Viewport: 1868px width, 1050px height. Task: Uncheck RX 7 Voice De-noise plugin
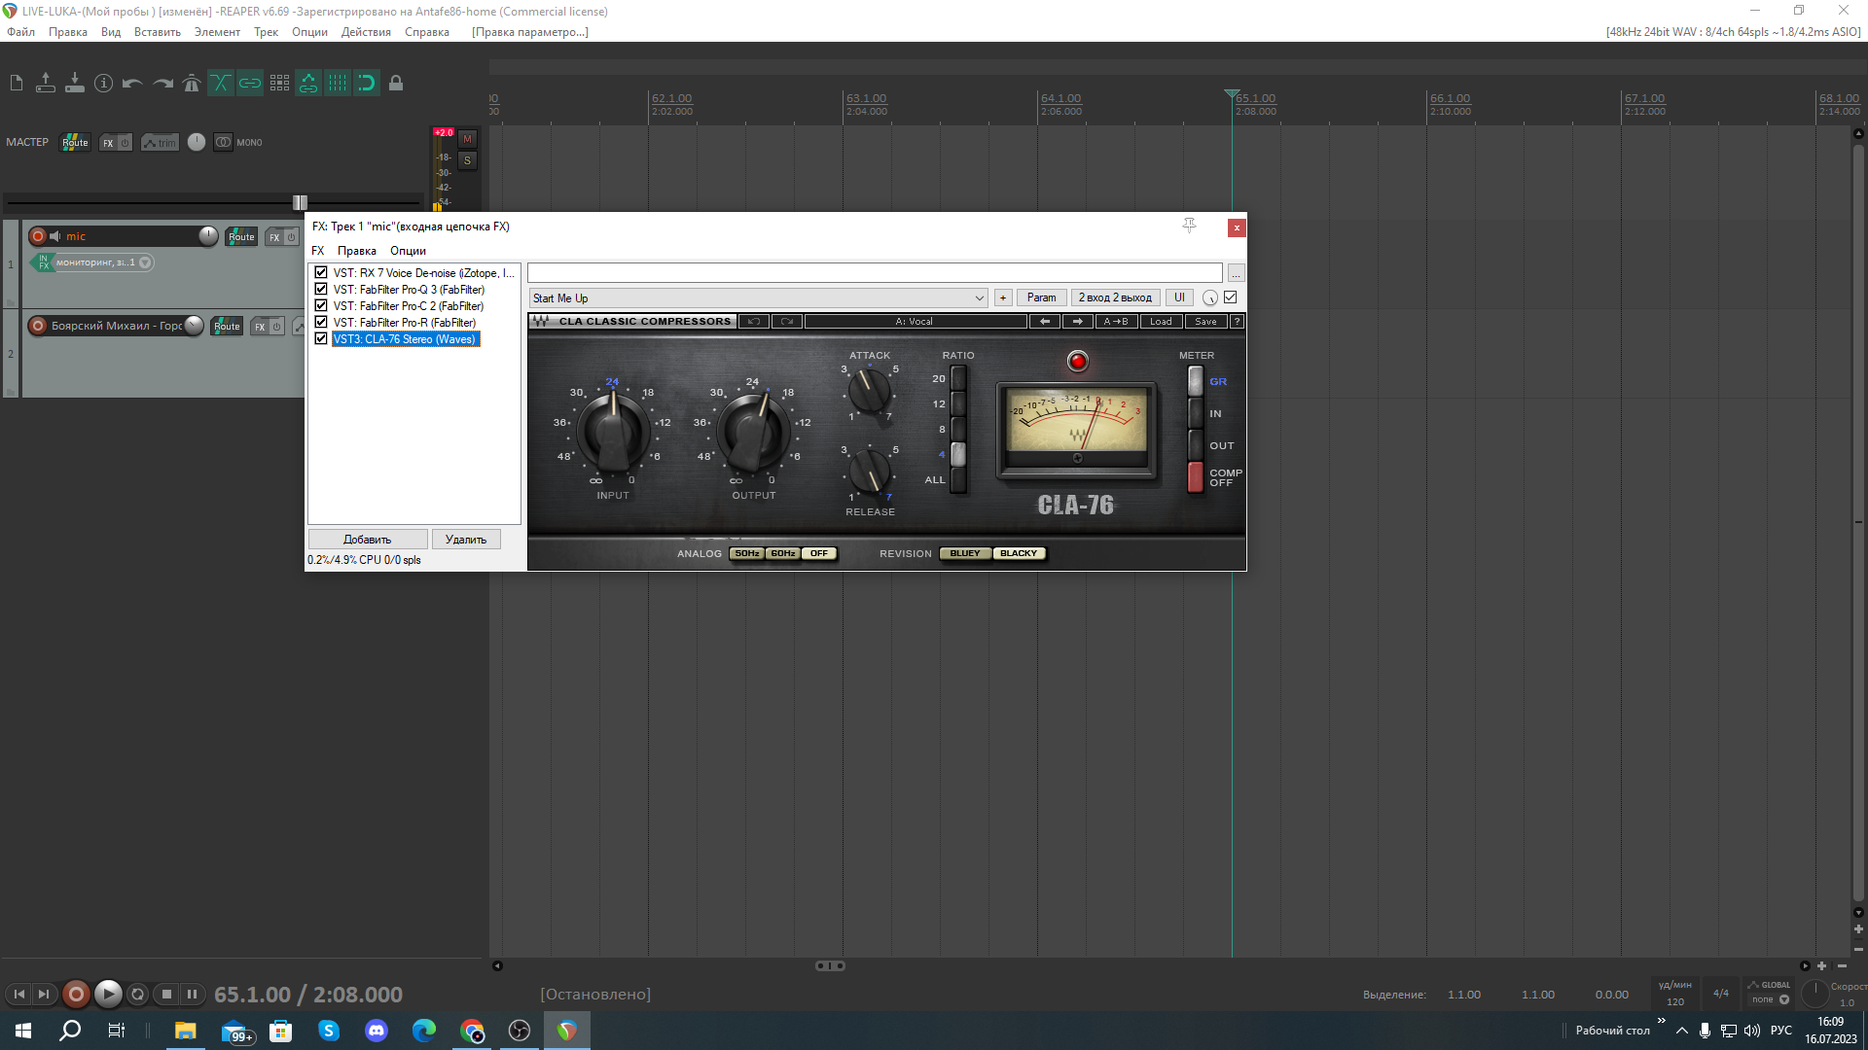pyautogui.click(x=321, y=273)
